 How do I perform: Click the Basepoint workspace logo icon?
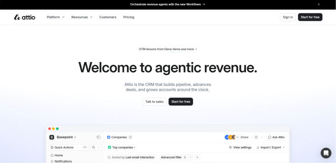[52, 137]
